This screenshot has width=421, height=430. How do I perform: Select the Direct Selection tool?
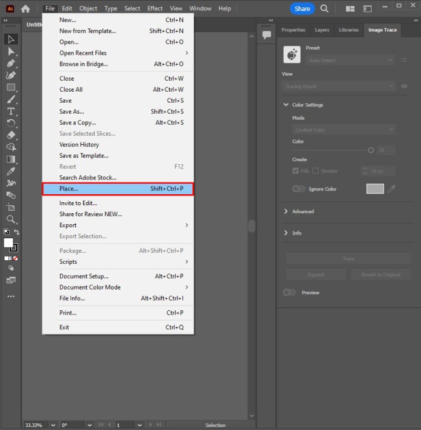[x=11, y=51]
